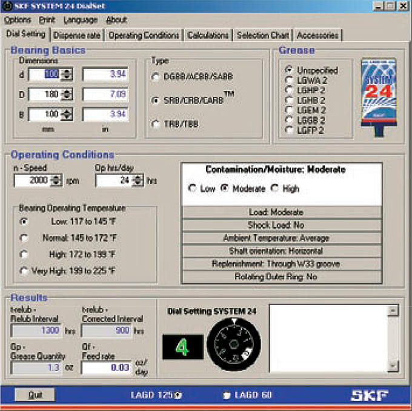The height and width of the screenshot is (411, 412).
Task: Adjust the n-Speed spinner arrows
Action: [56, 180]
